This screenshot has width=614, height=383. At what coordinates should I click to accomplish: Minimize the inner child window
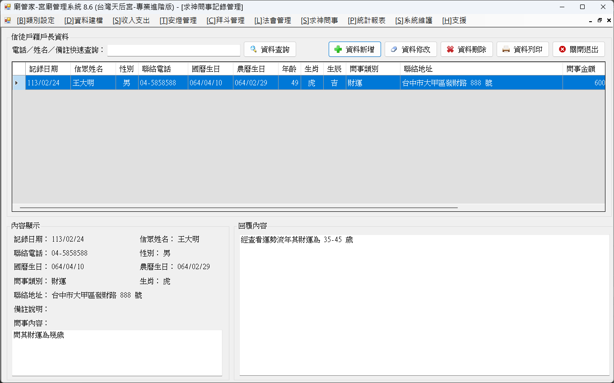591,21
